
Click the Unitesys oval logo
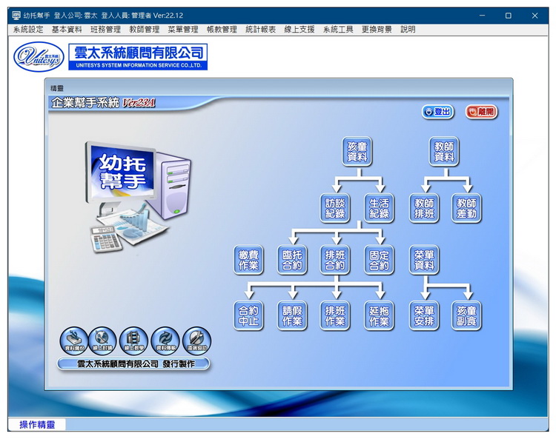point(39,57)
